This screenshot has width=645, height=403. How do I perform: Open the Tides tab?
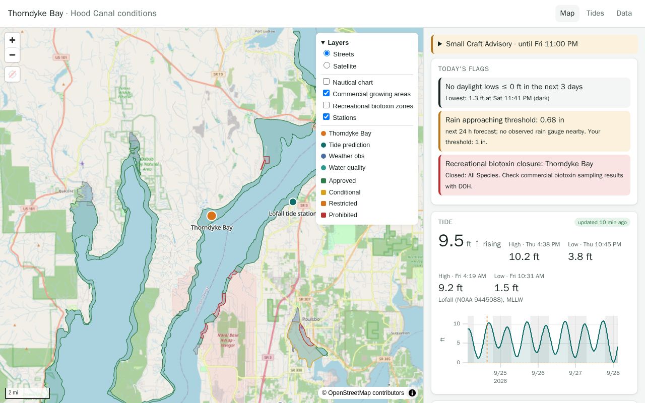[595, 14]
